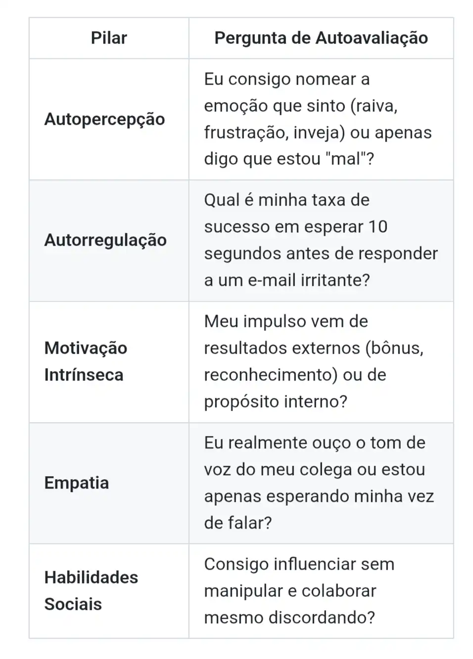Click the phrase "e-mail irritante"
This screenshot has width=473, height=659.
click(308, 280)
